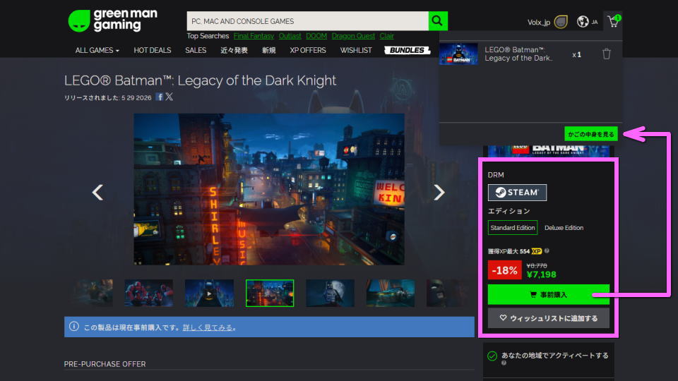Open the BUNDLES menu item
The width and height of the screenshot is (678, 381).
408,50
